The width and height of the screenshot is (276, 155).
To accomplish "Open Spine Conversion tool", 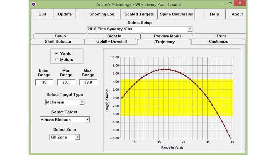I will click(x=176, y=14).
